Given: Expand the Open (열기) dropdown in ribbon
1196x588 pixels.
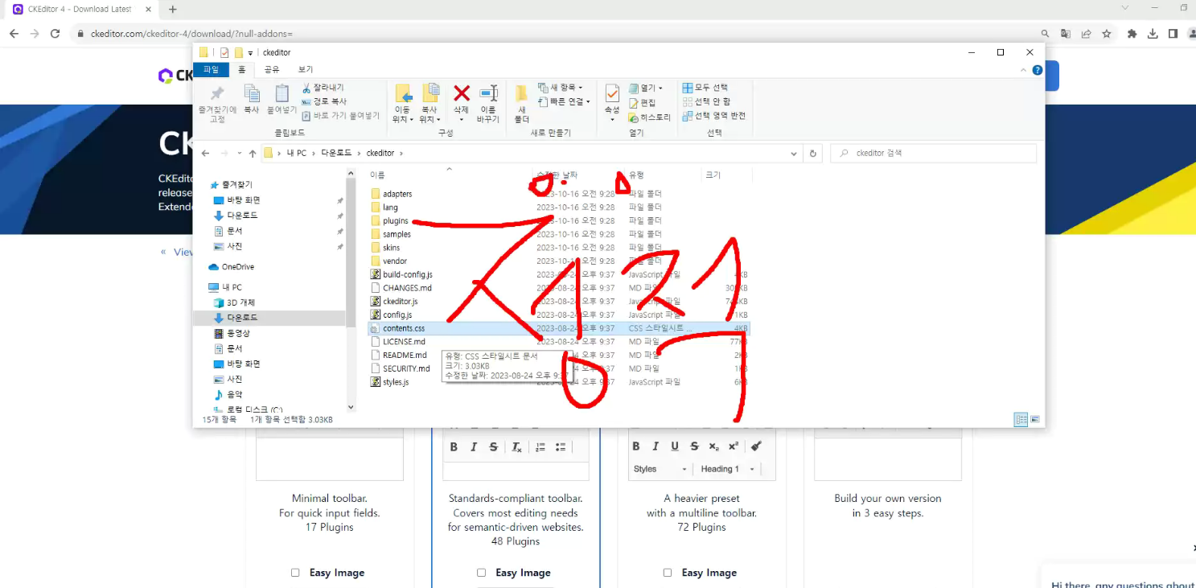Looking at the screenshot, I should 646,88.
